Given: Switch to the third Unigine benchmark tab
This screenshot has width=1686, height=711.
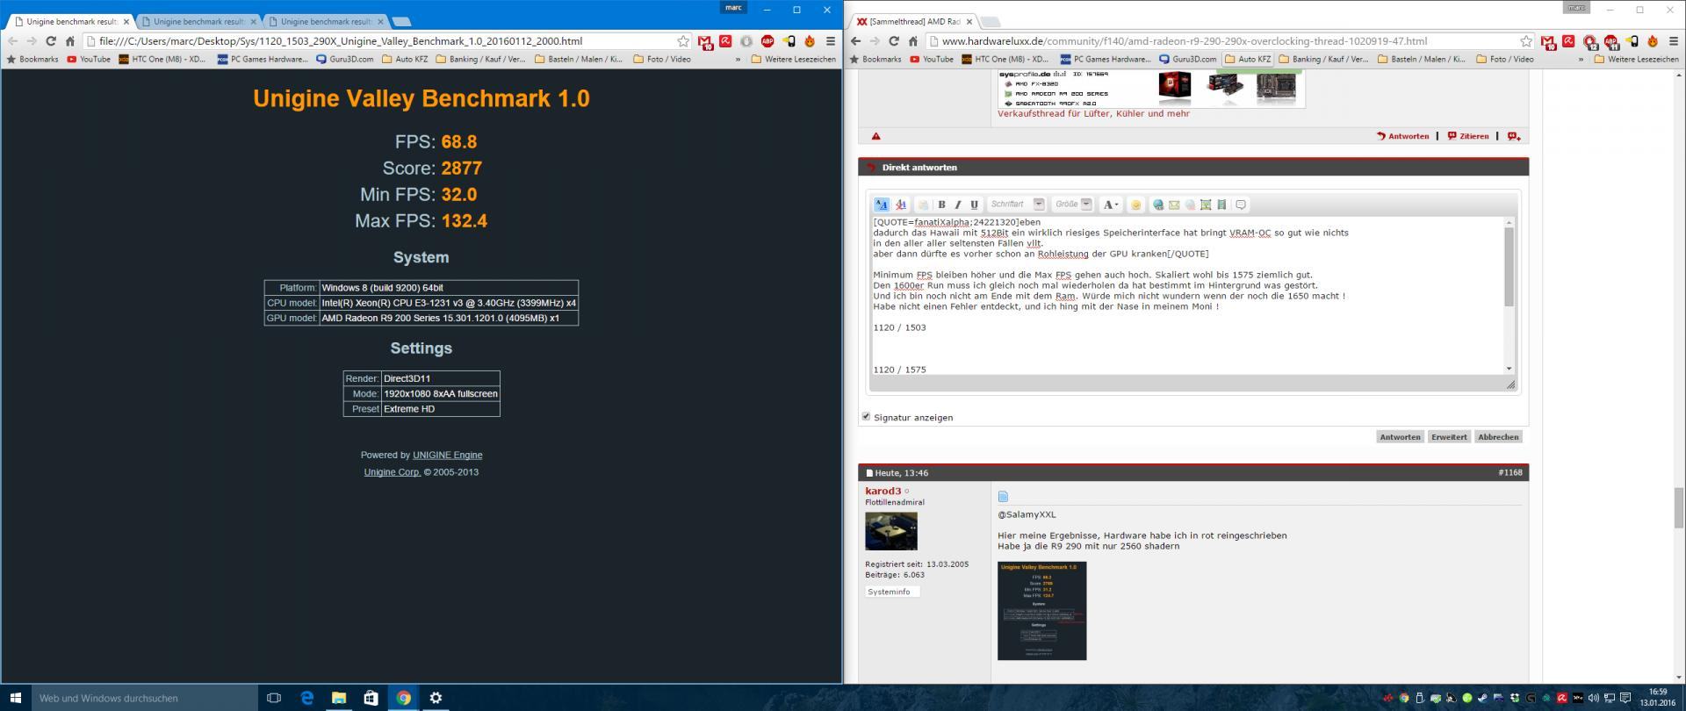Looking at the screenshot, I should (326, 21).
